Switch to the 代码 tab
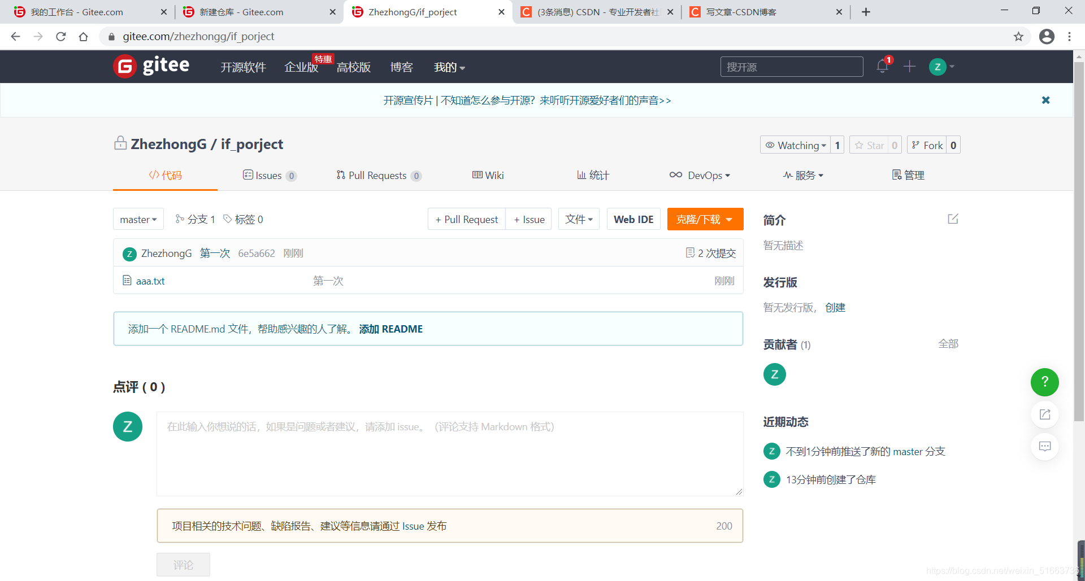This screenshot has width=1085, height=581. tap(165, 175)
